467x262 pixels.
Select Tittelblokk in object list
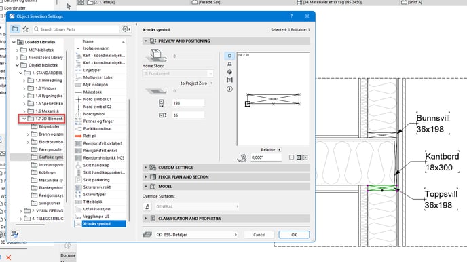pos(92,202)
